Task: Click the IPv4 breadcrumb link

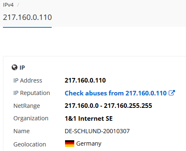Action: coord(8,5)
